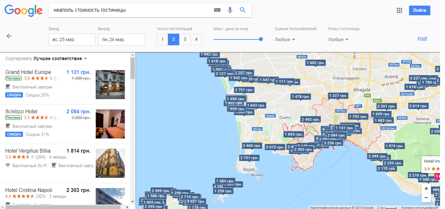Click the magnifying glass search icon
The height and width of the screenshot is (209, 445).
(x=243, y=10)
